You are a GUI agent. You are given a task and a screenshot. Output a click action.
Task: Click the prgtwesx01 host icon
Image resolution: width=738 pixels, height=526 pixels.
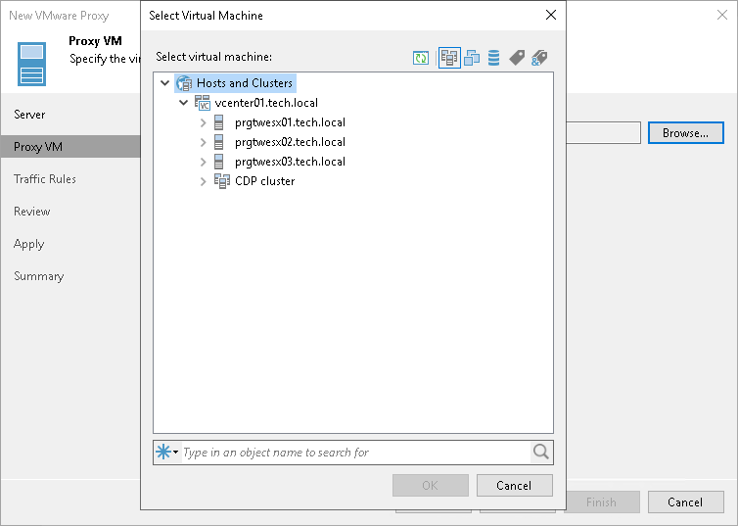219,122
